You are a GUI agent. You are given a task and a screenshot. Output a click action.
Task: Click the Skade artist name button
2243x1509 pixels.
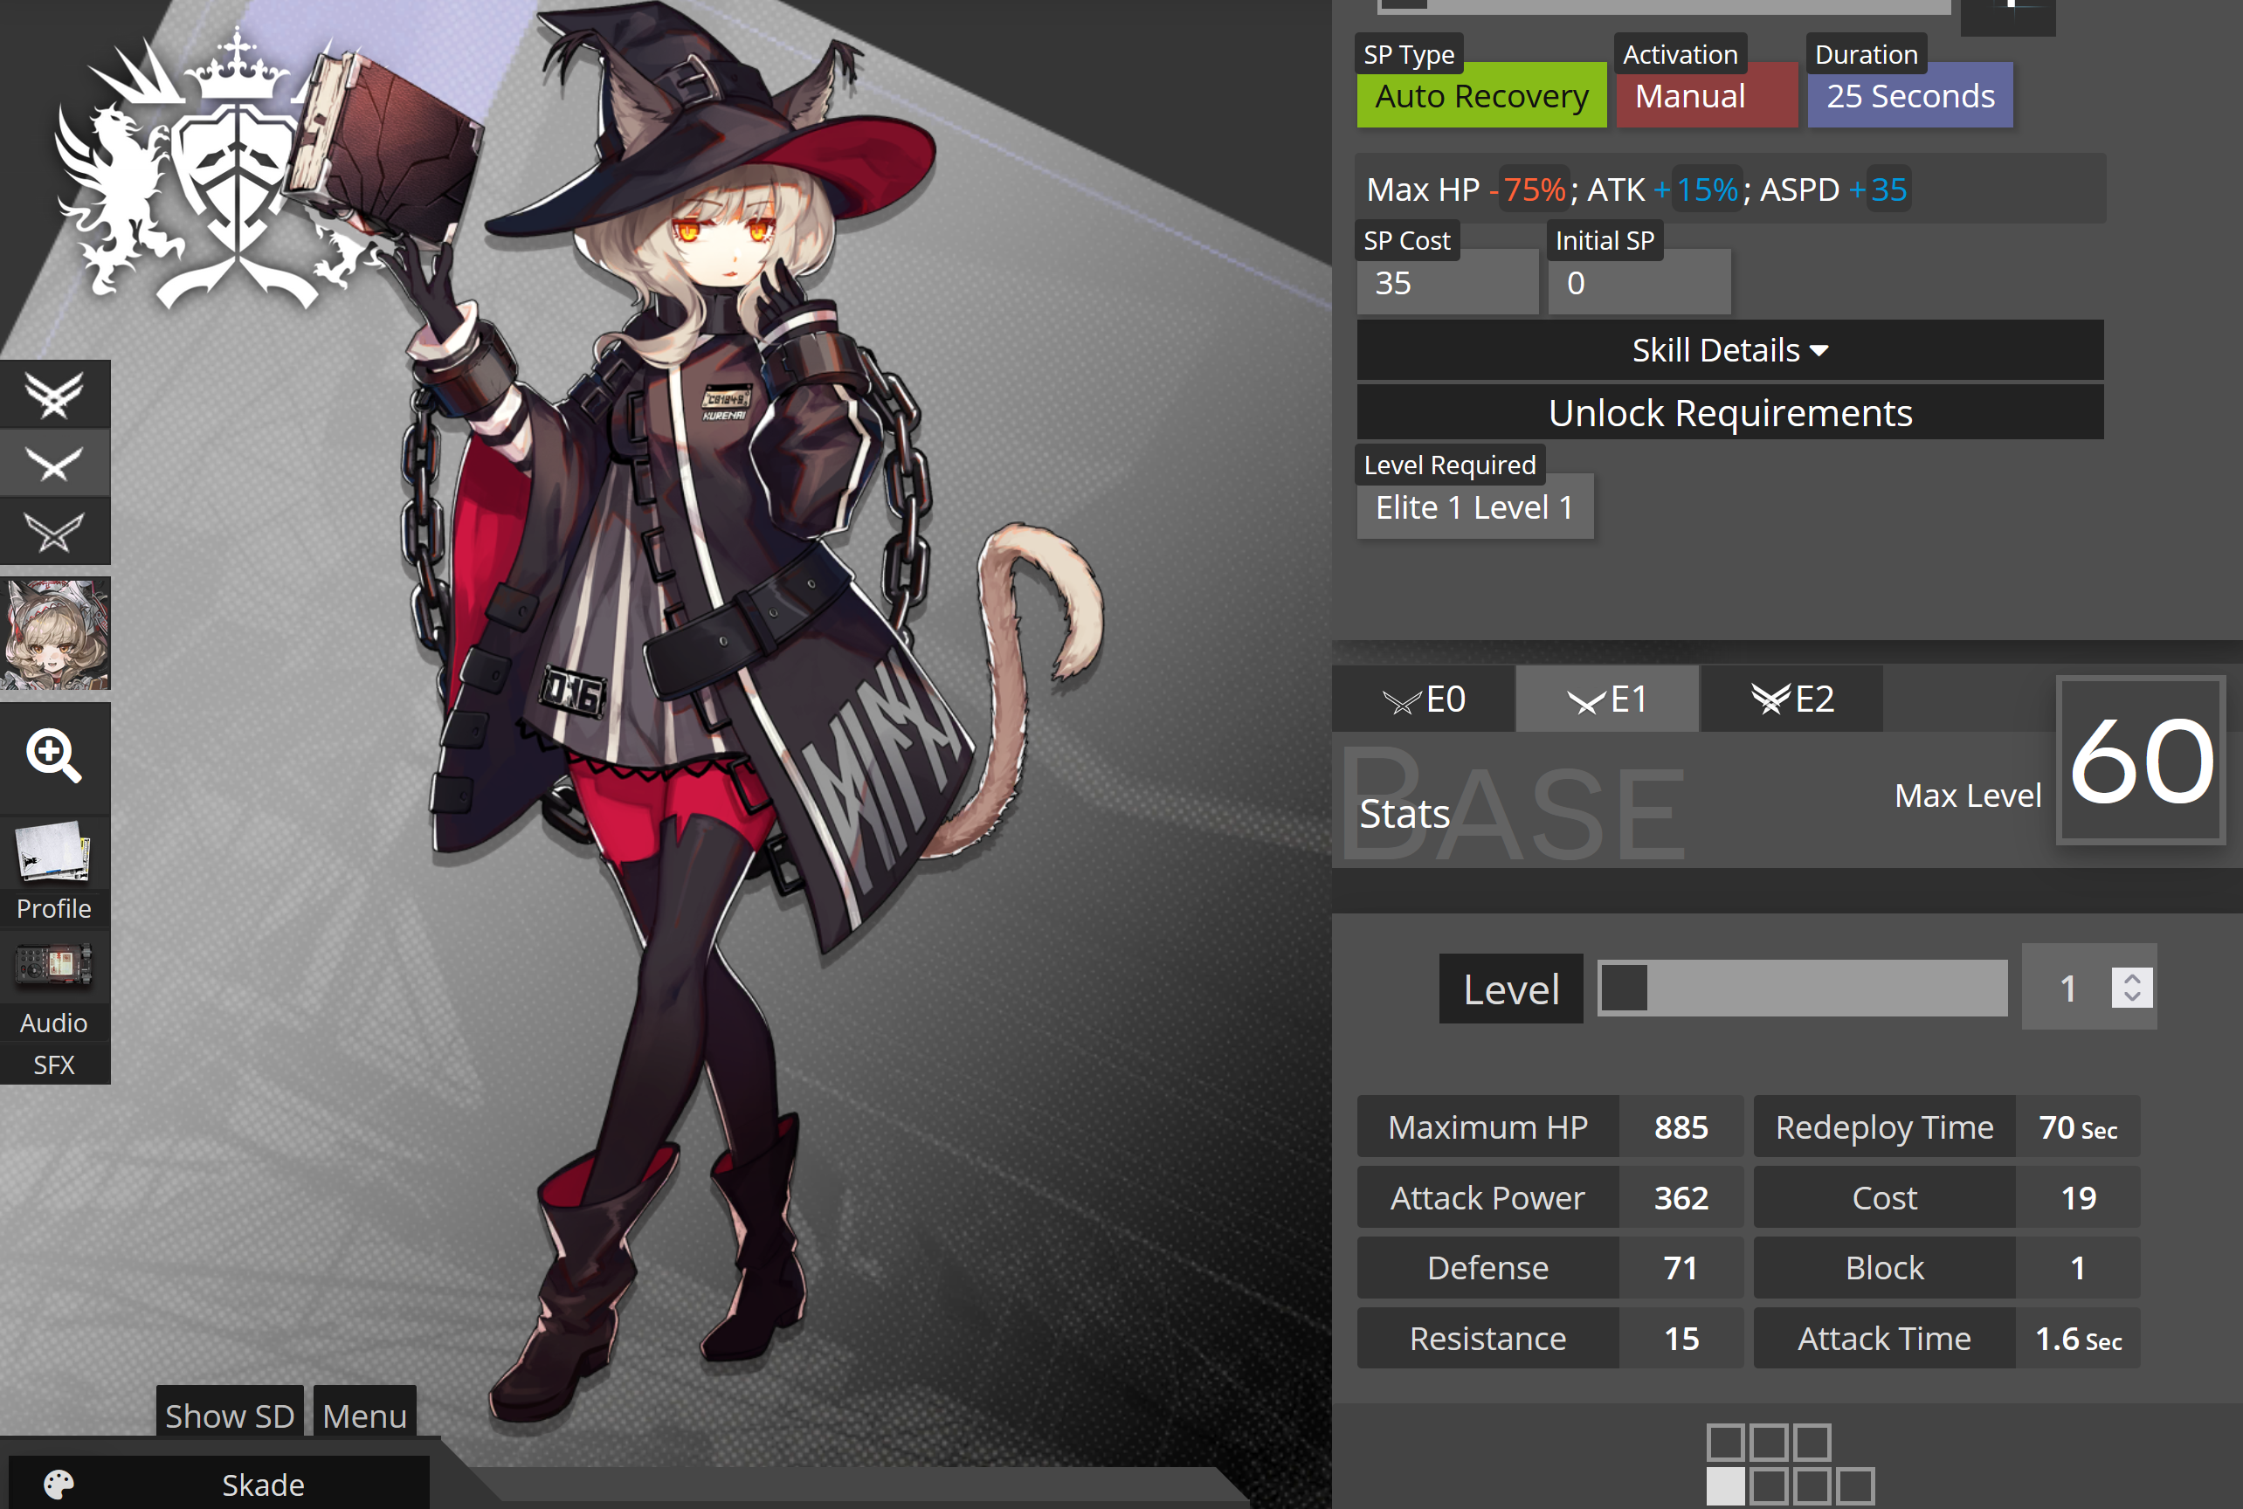click(263, 1484)
